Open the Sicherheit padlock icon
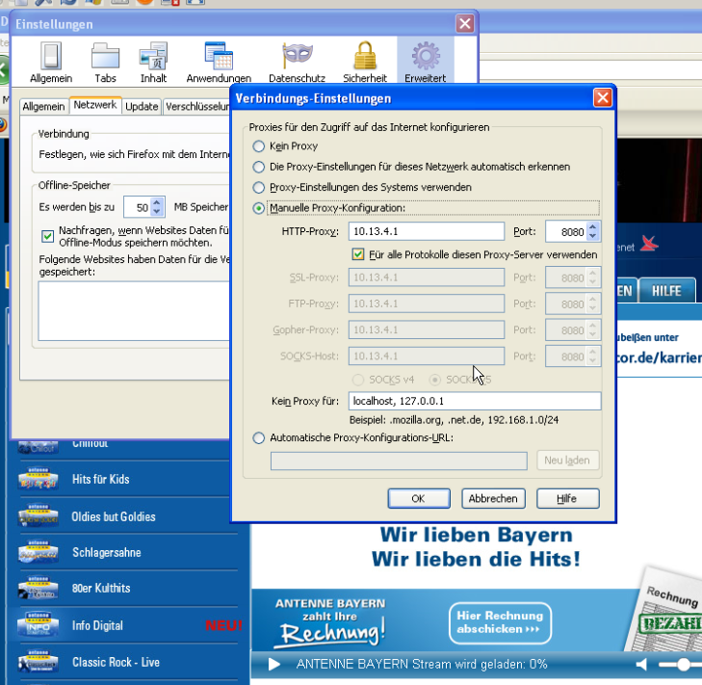The height and width of the screenshot is (685, 702). [x=364, y=62]
